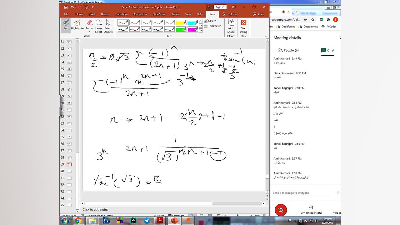Collapse the ribbon with the small arrow

pyautogui.click(x=266, y=36)
